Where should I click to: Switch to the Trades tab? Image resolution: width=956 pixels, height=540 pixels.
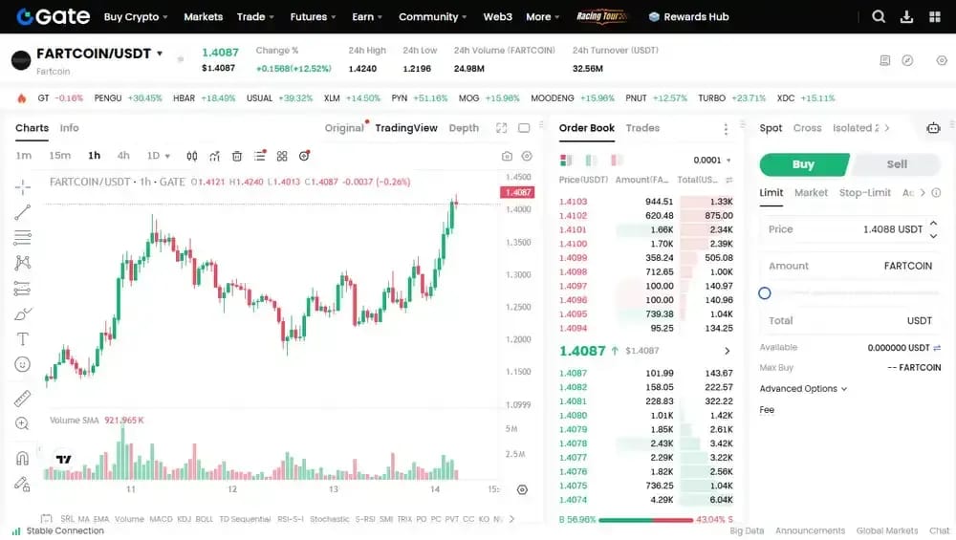coord(642,128)
